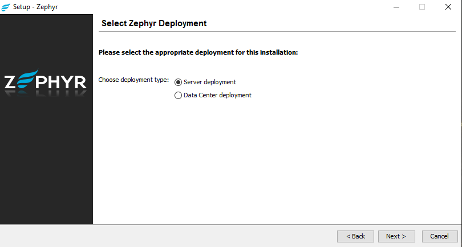
Task: Click the empty footer area left of Back
Action: [x=171, y=236]
